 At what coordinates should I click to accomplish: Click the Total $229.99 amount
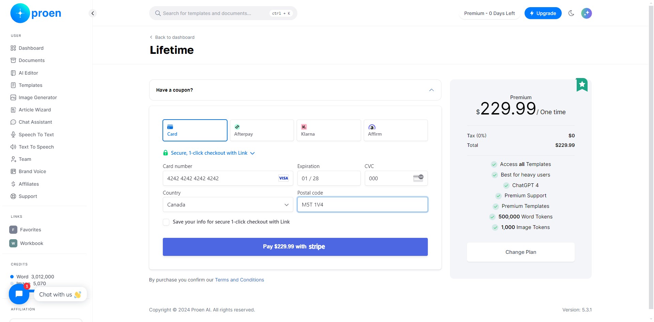click(x=565, y=145)
